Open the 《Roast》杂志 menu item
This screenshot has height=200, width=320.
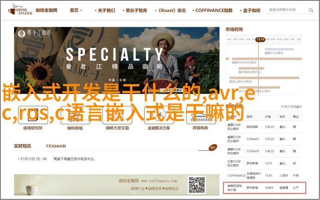point(172,11)
